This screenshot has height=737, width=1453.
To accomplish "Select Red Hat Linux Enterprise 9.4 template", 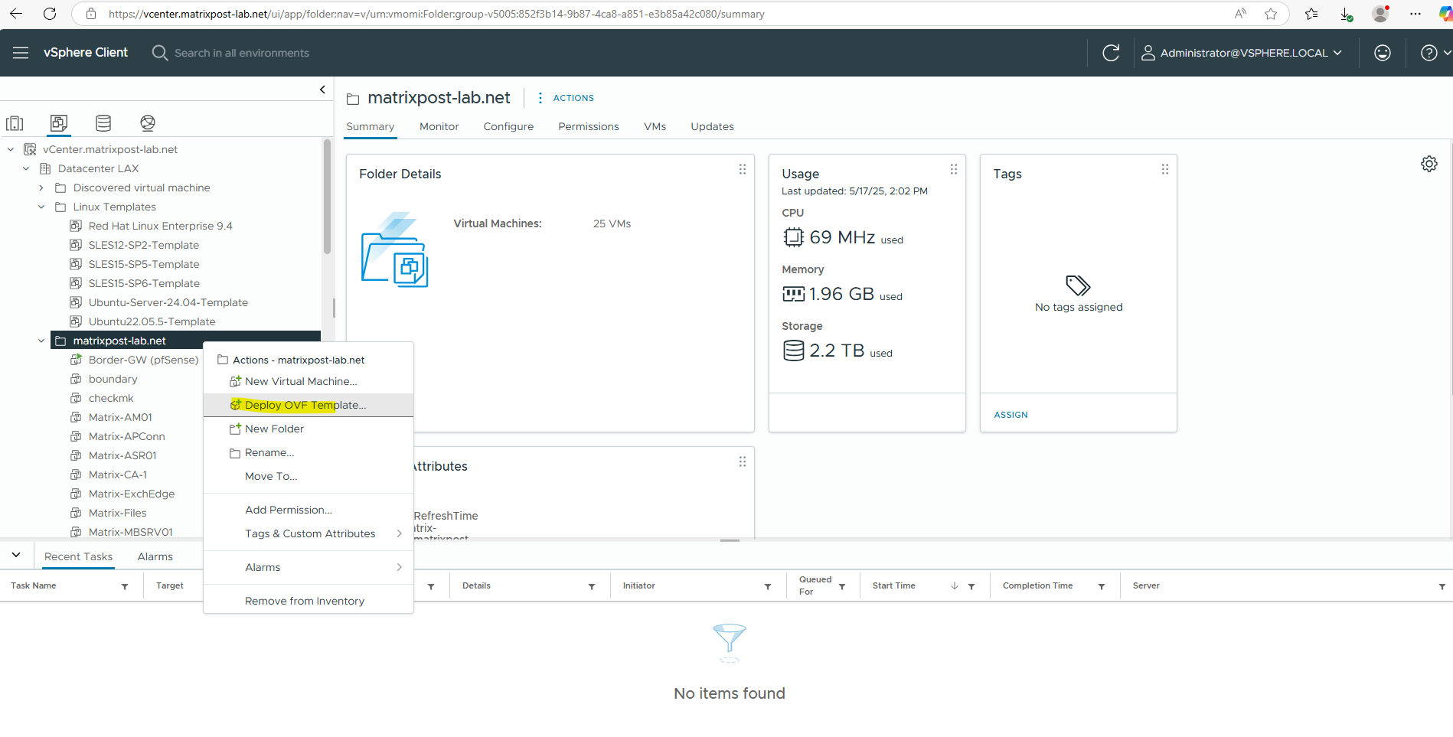I will tap(160, 226).
